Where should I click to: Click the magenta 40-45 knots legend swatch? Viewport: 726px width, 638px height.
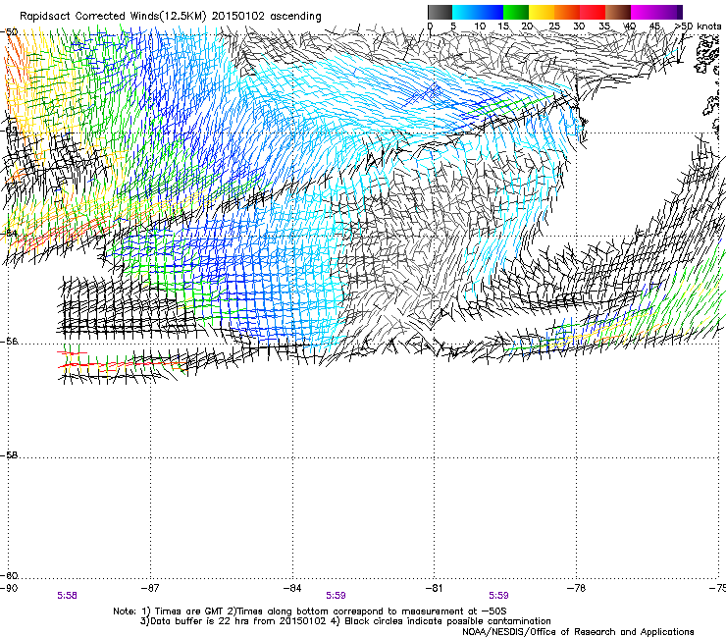click(x=644, y=12)
